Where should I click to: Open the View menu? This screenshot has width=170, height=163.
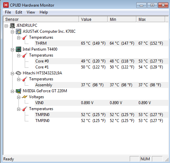[x=31, y=12]
